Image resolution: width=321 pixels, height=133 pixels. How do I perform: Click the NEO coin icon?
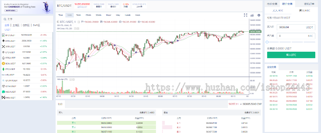3,92
